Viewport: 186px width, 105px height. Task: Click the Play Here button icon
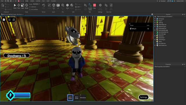[x=85, y=5]
